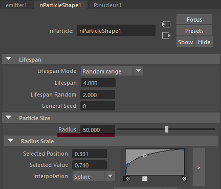
Task: Open the Interpolation Spline dropdown
Action: click(x=94, y=176)
